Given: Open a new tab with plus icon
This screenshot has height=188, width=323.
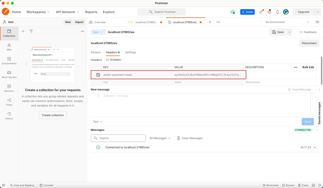Looking at the screenshot, I should (210, 22).
